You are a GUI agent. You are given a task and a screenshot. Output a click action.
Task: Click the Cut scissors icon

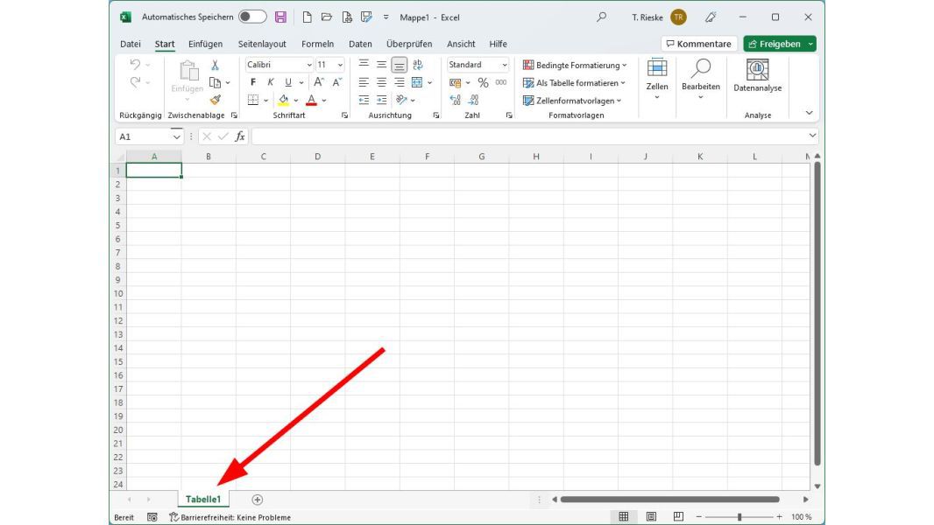pyautogui.click(x=215, y=65)
